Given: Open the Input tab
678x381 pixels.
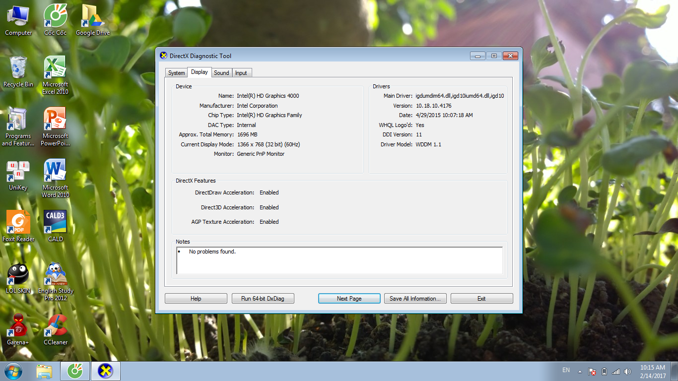Looking at the screenshot, I should pyautogui.click(x=241, y=73).
